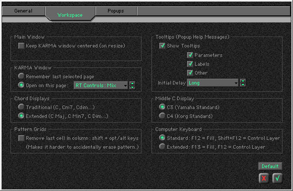Click down arrow of Initial Delay stepper
The image size is (293, 191).
tap(243, 85)
